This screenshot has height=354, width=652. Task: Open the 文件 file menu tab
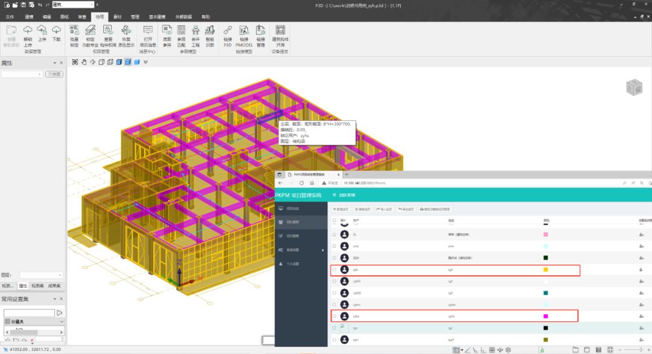[10, 17]
